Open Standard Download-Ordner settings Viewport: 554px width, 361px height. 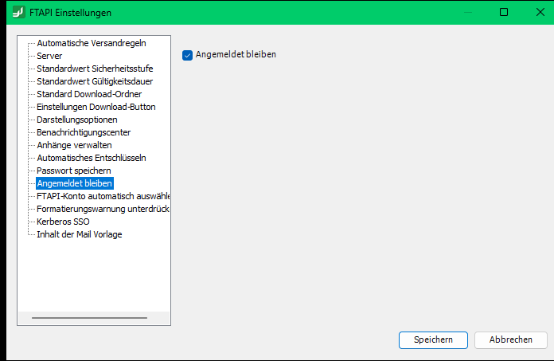(89, 94)
